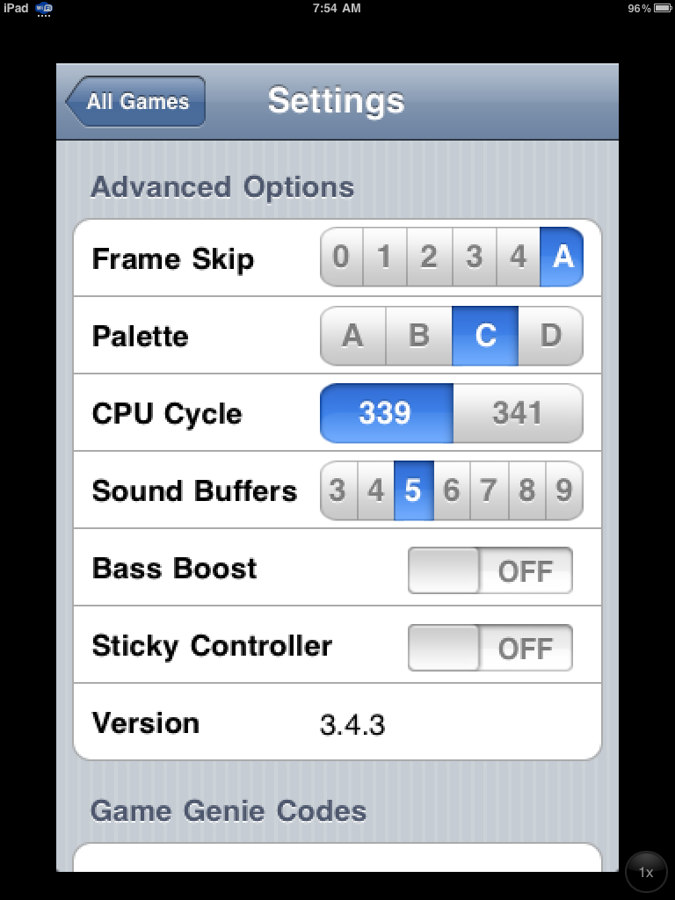This screenshot has height=900, width=675.
Task: Set Sound Buffers to 9
Action: click(564, 490)
